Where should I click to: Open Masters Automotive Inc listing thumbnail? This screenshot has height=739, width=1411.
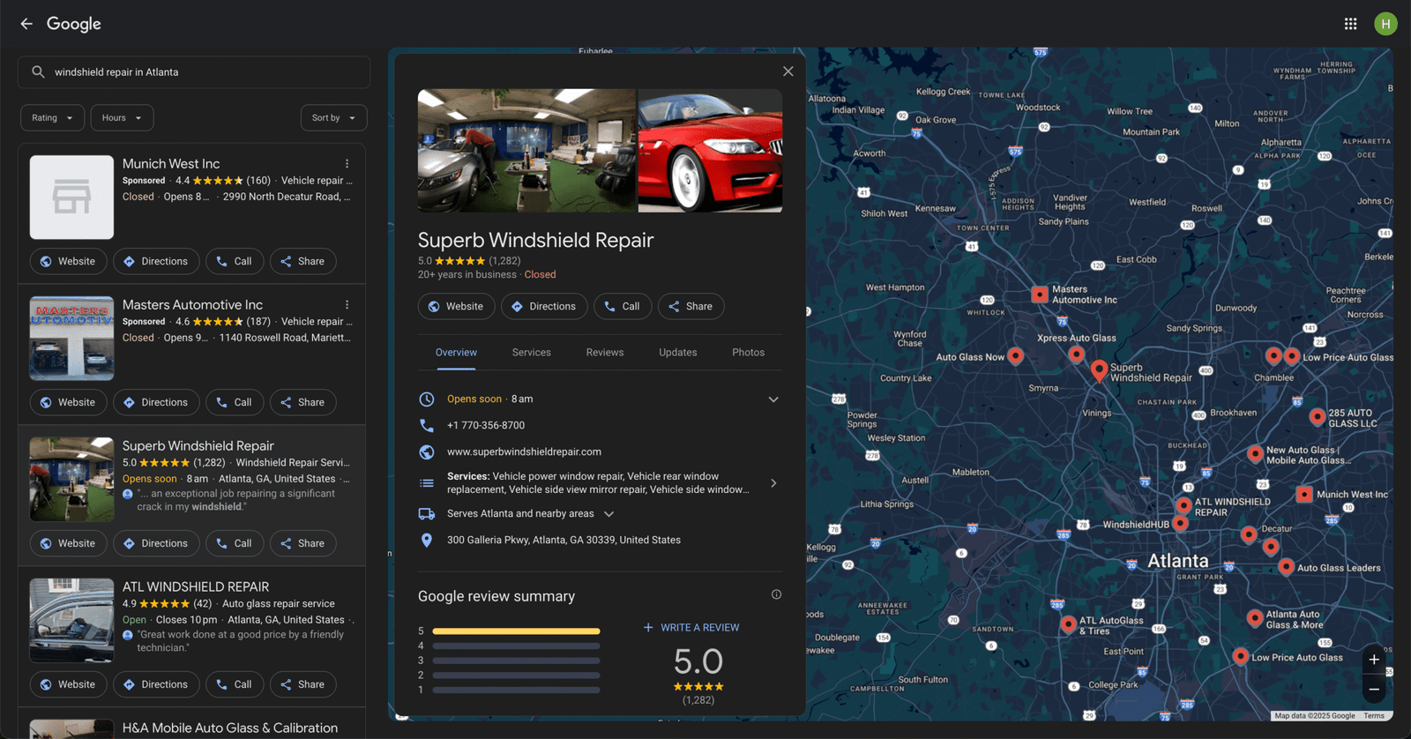click(x=71, y=339)
